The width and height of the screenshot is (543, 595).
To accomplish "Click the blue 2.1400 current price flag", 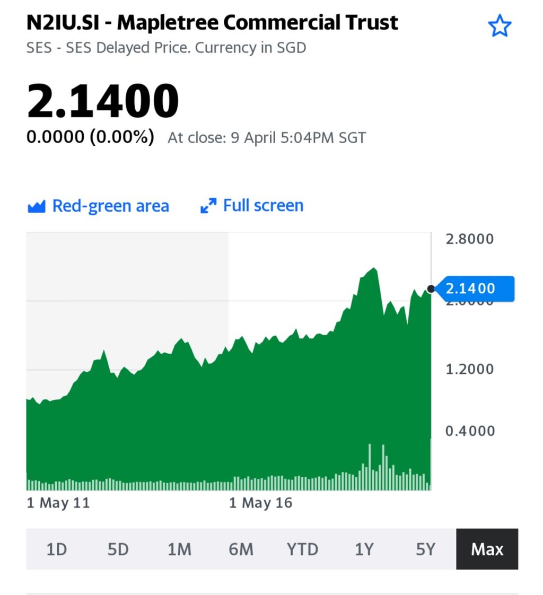I will pyautogui.click(x=474, y=289).
